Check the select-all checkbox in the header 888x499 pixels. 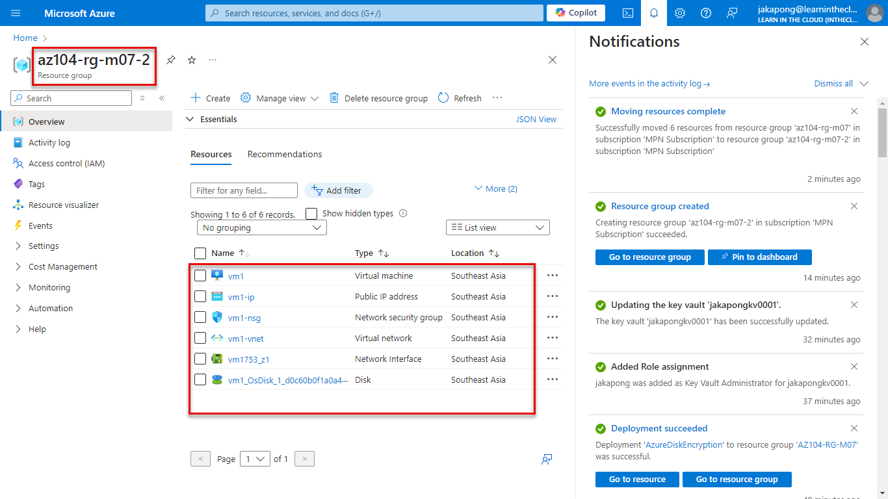(200, 253)
